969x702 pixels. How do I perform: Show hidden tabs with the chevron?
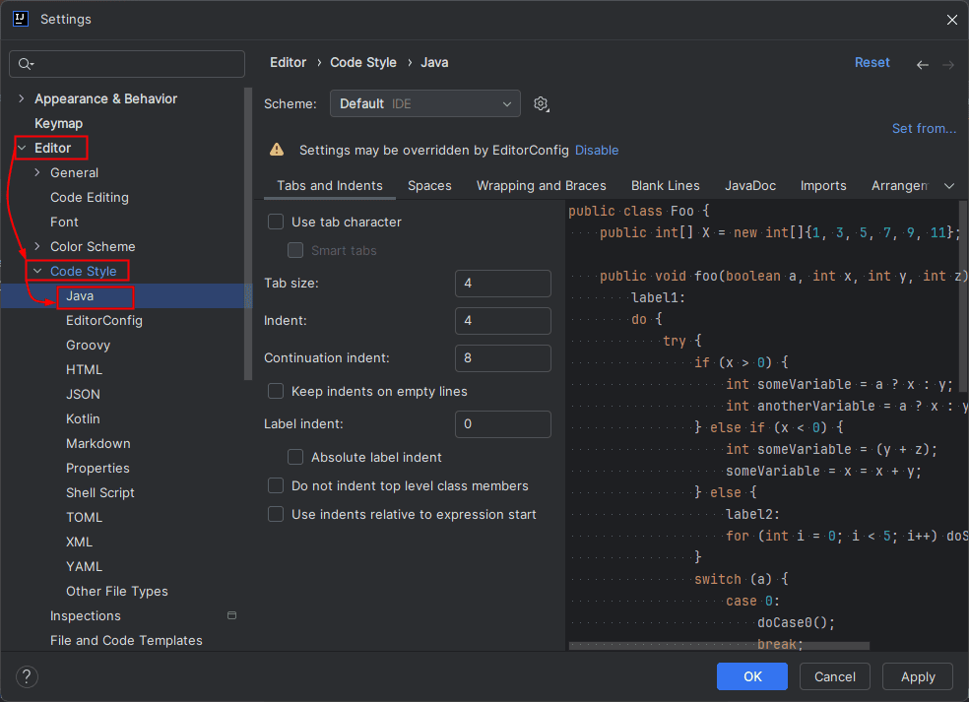(949, 186)
